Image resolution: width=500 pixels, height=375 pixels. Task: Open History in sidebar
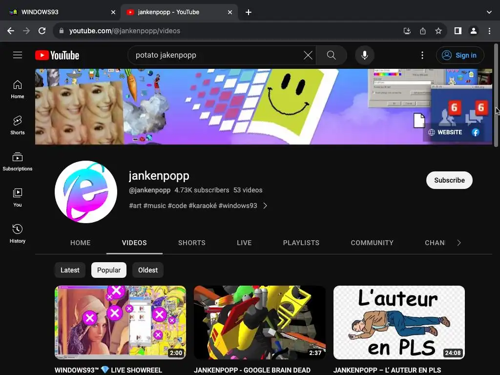(x=18, y=234)
